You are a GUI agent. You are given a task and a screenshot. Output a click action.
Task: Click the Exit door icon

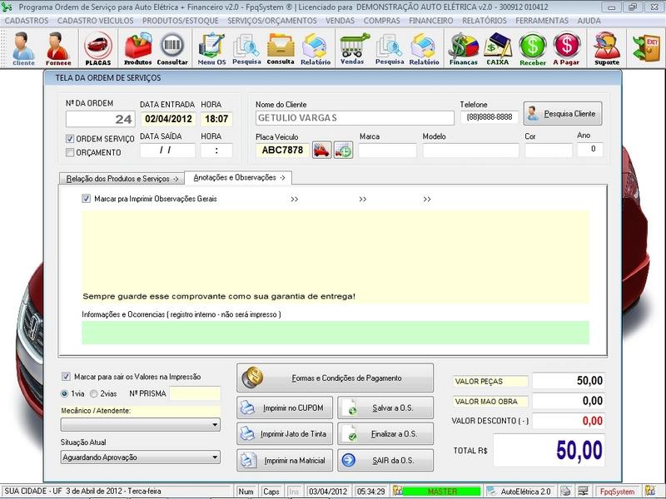pos(646,48)
